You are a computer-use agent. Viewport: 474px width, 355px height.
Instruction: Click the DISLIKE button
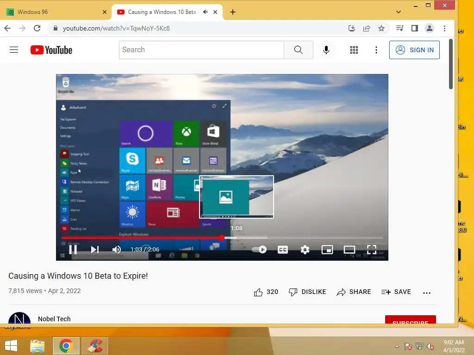click(307, 292)
